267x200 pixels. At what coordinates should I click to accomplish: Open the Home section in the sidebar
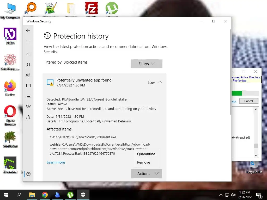[28, 55]
